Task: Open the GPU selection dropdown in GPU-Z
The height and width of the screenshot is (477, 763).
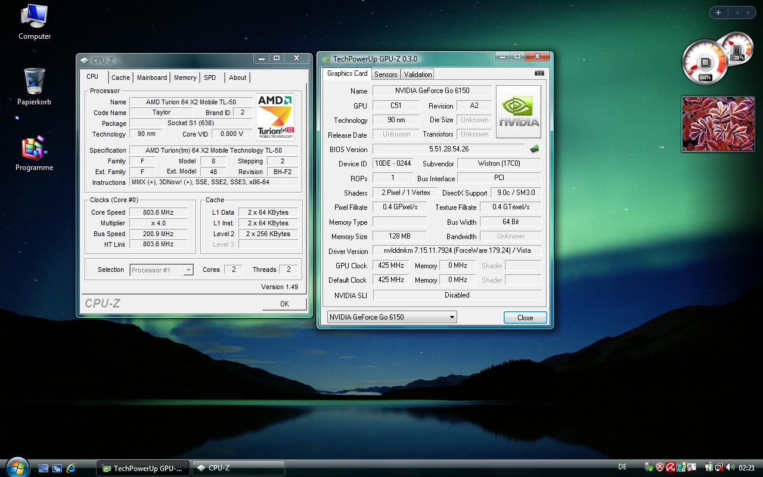Action: (392, 317)
